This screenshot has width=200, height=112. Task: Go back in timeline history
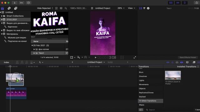[x=72, y=62]
